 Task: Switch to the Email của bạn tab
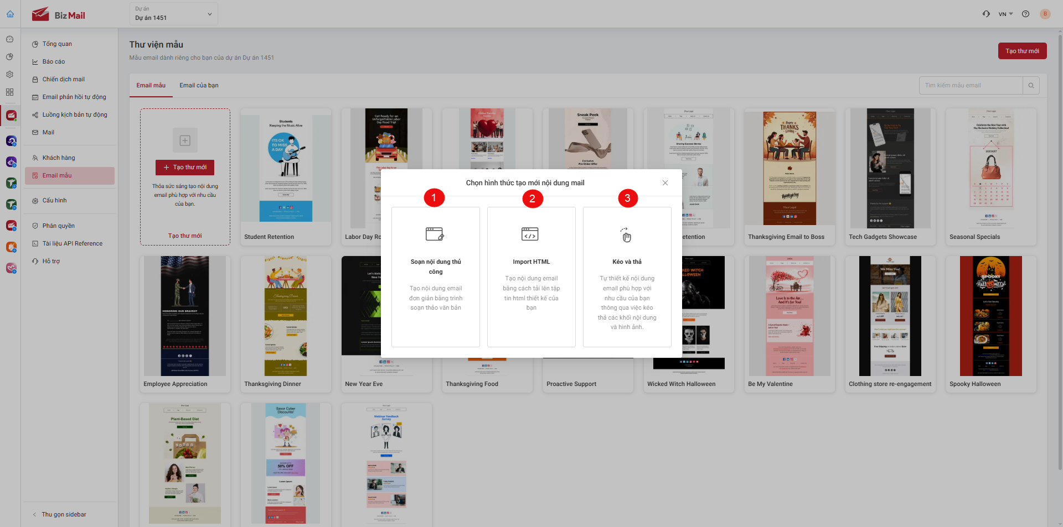[x=199, y=85]
